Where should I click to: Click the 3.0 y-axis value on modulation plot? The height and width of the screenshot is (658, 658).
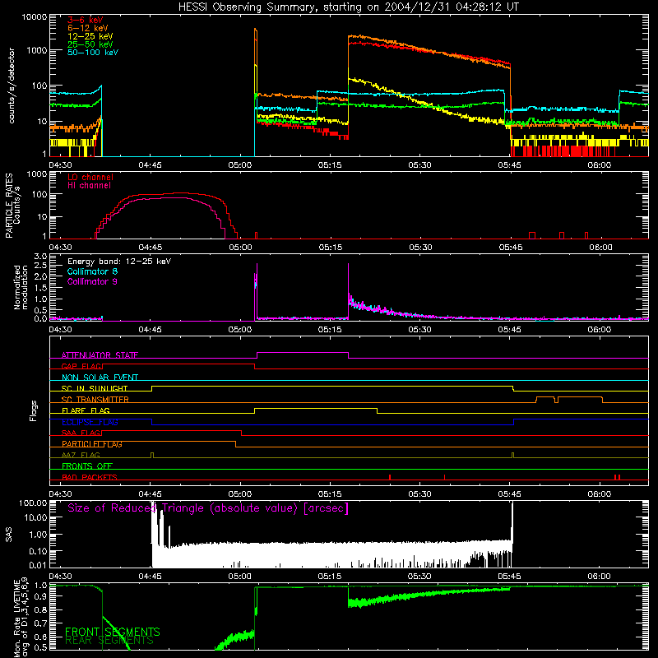[40, 257]
